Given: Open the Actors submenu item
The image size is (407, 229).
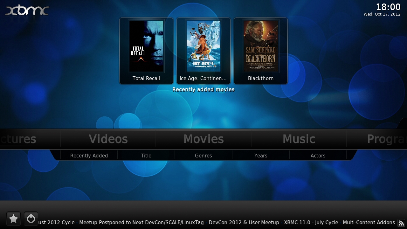Looking at the screenshot, I should point(318,156).
